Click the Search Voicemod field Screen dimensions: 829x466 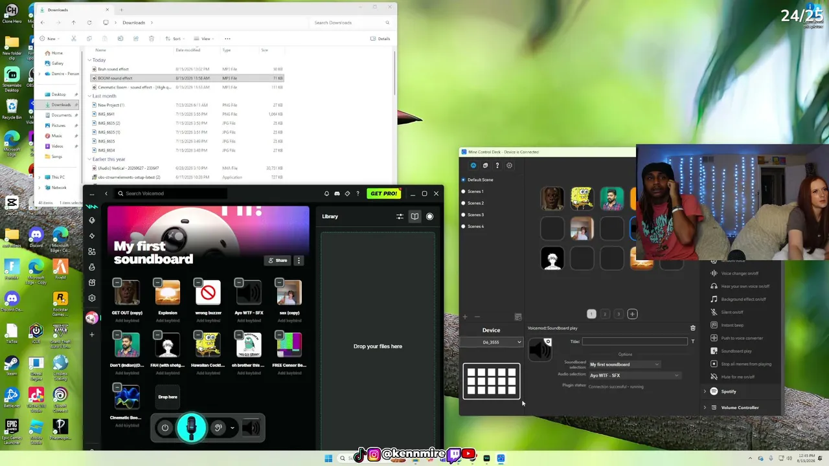point(171,194)
